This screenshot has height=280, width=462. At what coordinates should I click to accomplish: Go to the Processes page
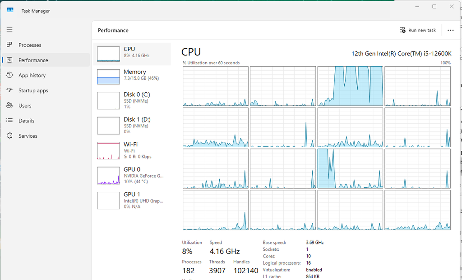tap(46, 45)
